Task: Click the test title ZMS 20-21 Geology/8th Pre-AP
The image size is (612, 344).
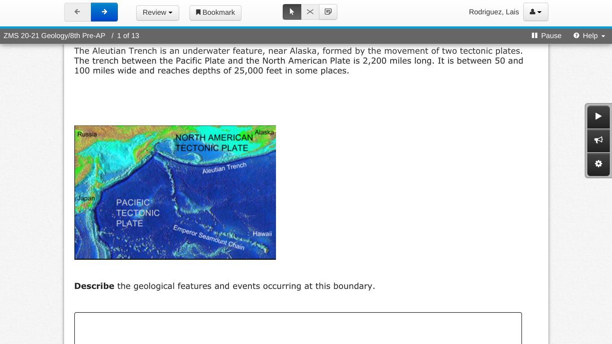Action: coord(55,36)
